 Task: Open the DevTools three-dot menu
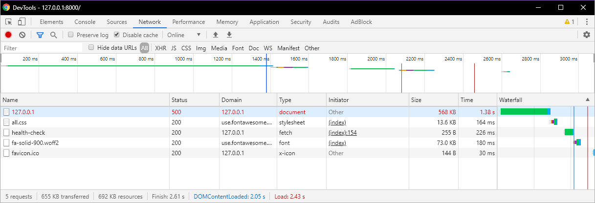(586, 22)
